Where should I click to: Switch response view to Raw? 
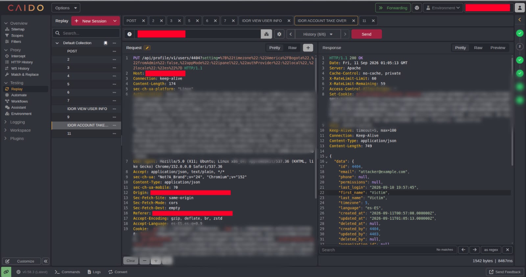pos(478,48)
